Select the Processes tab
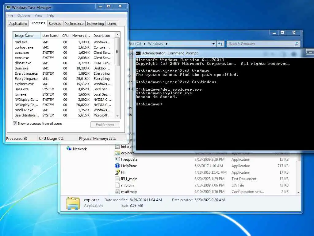Viewport: 314px width, 236px height. (x=38, y=23)
